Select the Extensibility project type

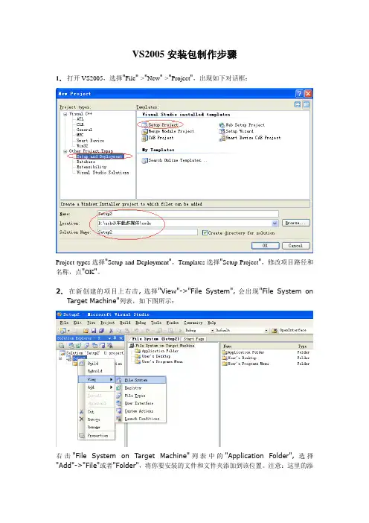92,167
